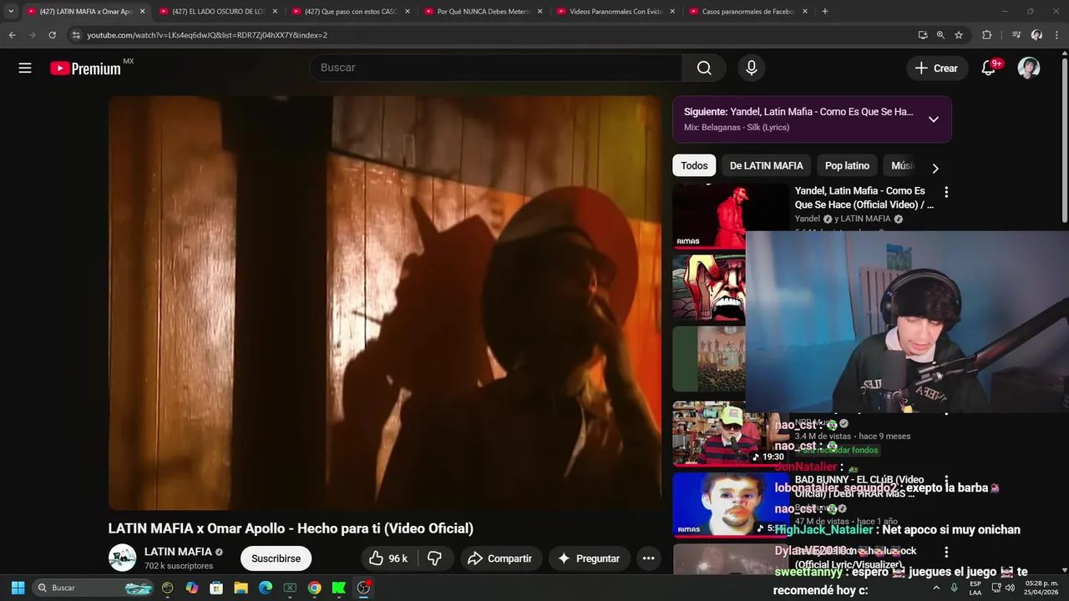This screenshot has width=1069, height=601.
Task: Open the LATIN MAFIA channel avatar
Action: [x=123, y=558]
